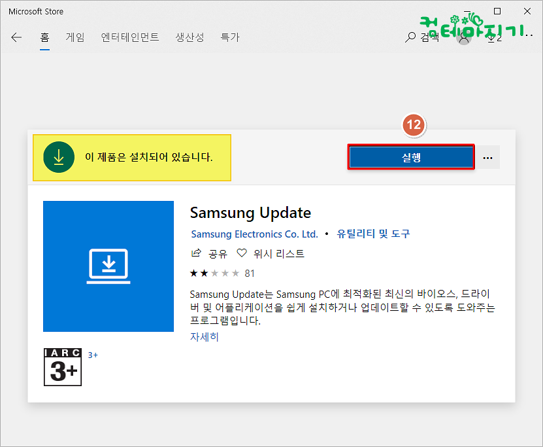Switch to the 게임 tab
The width and height of the screenshot is (543, 447).
[x=75, y=37]
